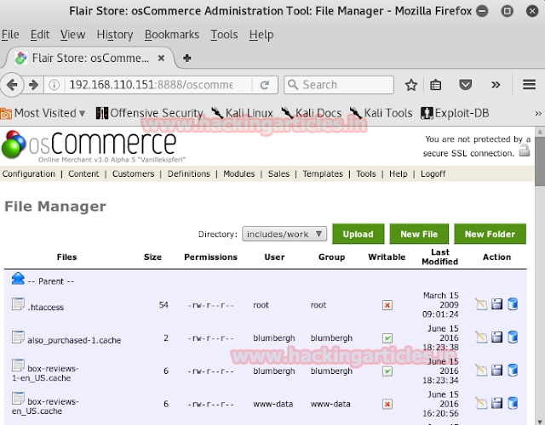Edit the box-reviews-1-en_US.cache file
Viewport: 545px width, 425px height.
(481, 371)
